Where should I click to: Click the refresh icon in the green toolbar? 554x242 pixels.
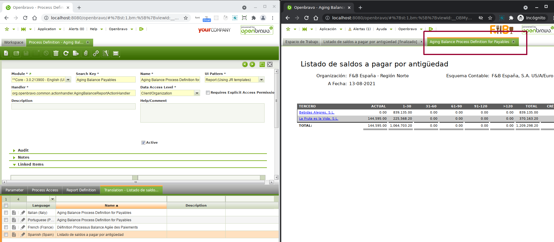[x=66, y=53]
